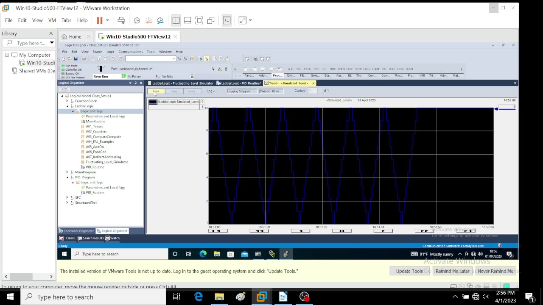The image size is (543, 305).
Task: Open the Communications menu
Action: click(x=131, y=52)
